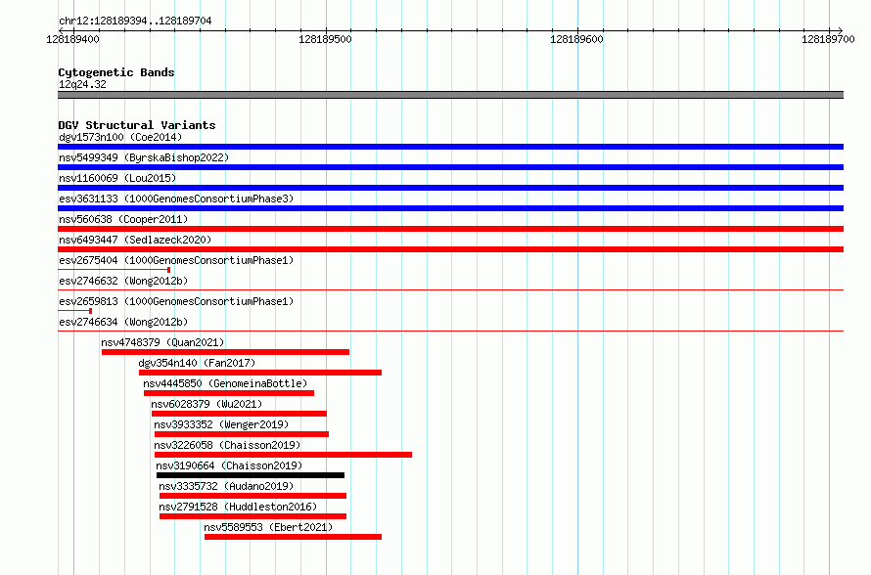This screenshot has height=575, width=871.
Task: Open nsv4748379 (Quan2021) variant label
Action: [x=162, y=342]
